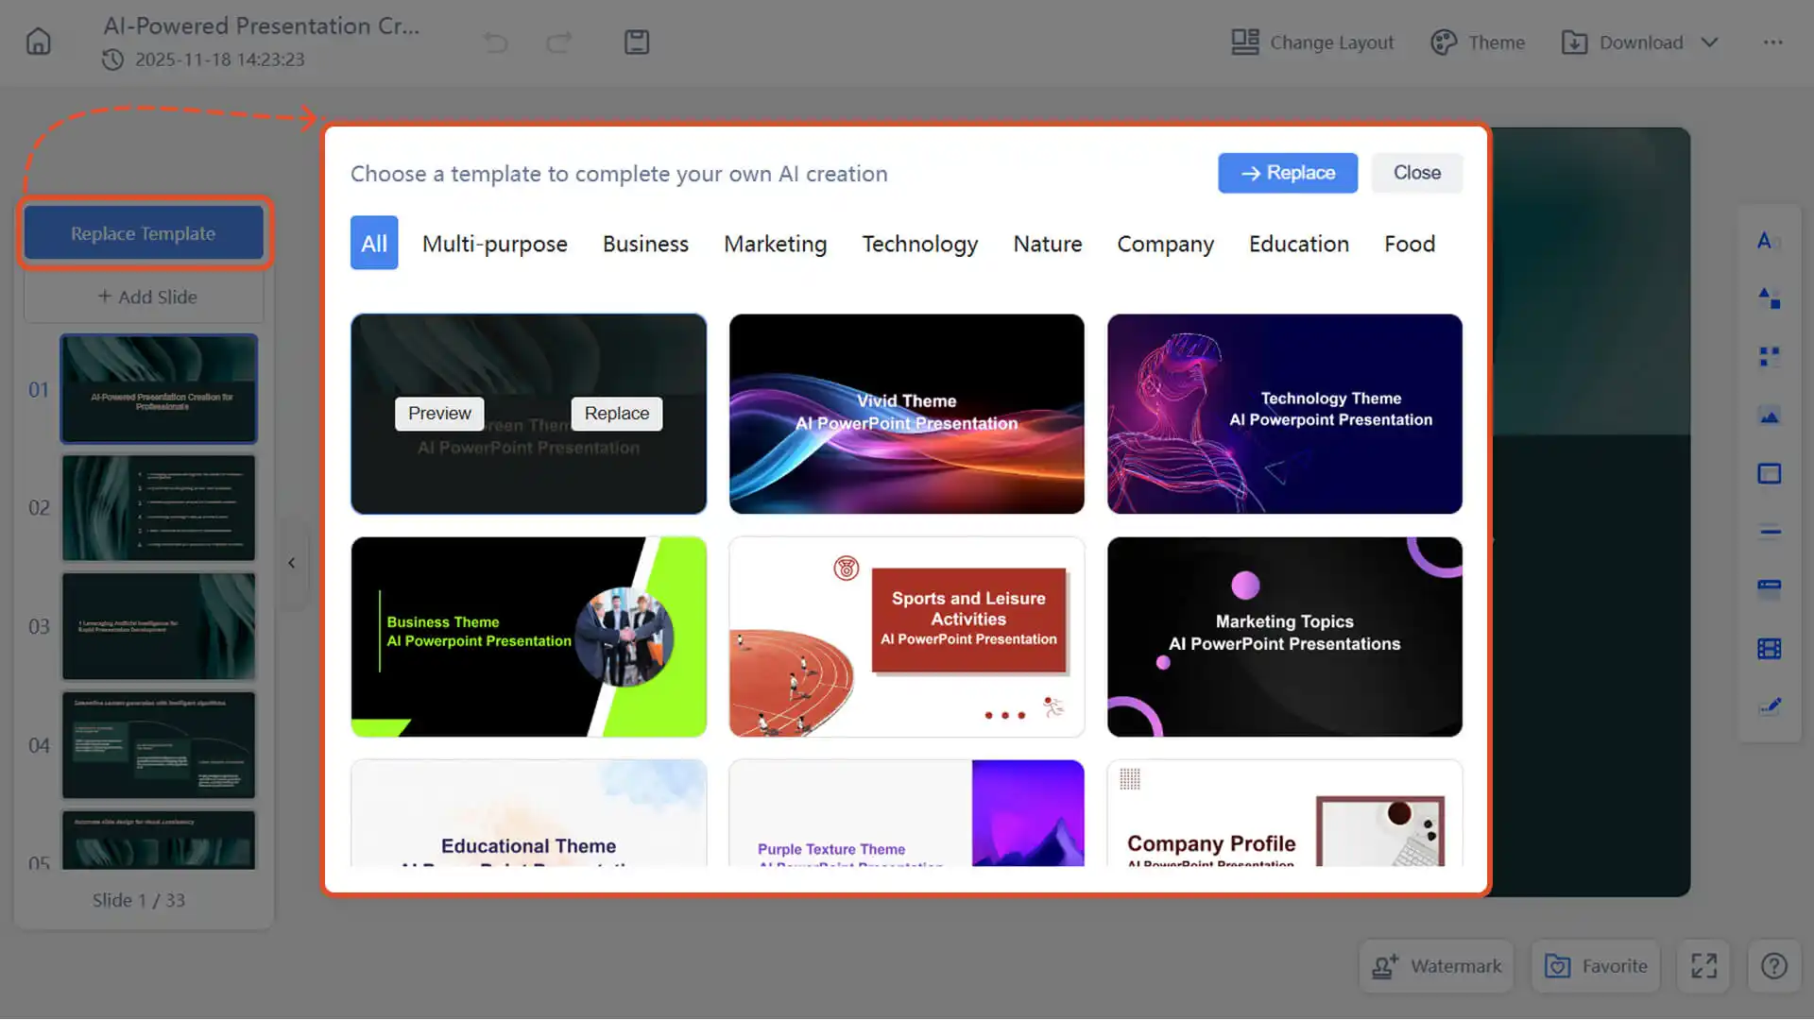The image size is (1814, 1020).
Task: Click the Favorite button
Action: pyautogui.click(x=1596, y=966)
